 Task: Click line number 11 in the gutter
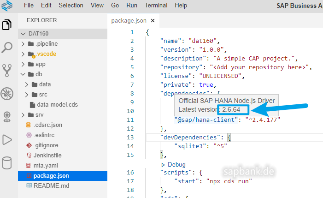click(x=130, y=120)
